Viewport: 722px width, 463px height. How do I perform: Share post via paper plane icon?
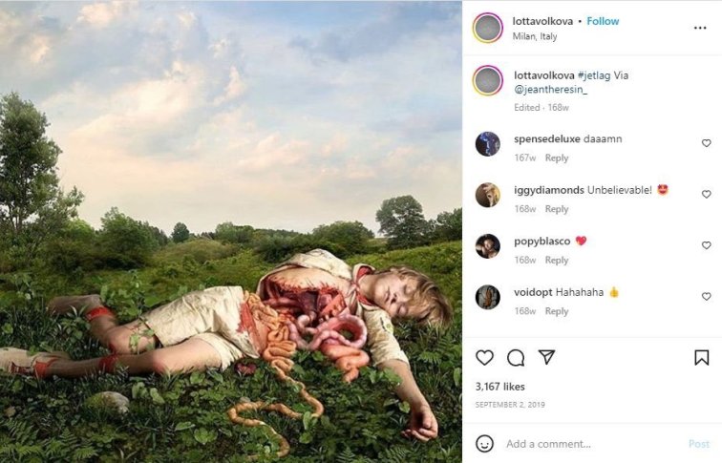546,357
